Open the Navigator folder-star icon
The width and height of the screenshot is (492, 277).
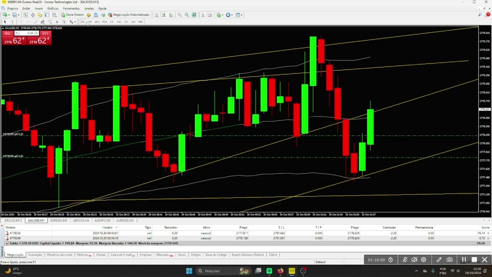coord(40,15)
